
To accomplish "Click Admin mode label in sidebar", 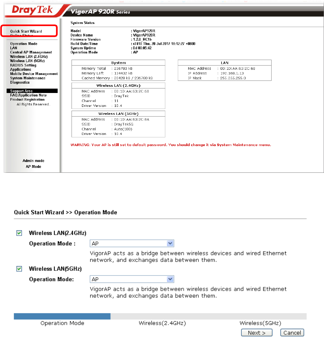I will click(x=33, y=161).
